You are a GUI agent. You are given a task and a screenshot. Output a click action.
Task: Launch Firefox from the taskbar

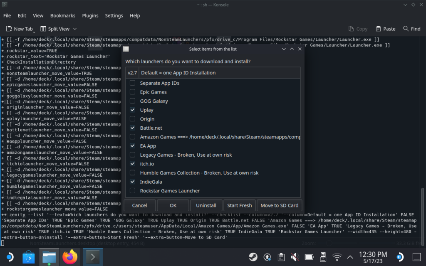69,257
